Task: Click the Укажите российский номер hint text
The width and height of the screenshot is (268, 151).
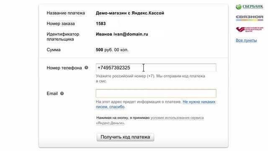Action: pyautogui.click(x=150, y=78)
